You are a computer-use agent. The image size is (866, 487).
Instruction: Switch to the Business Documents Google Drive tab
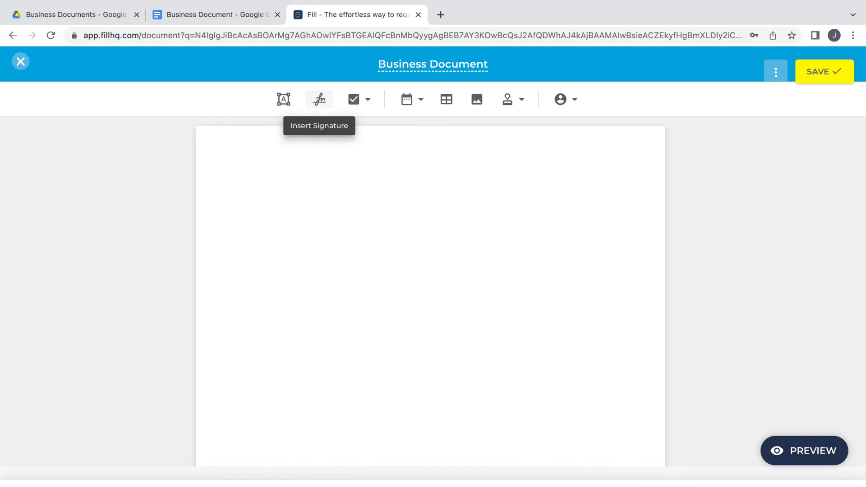pos(76,14)
